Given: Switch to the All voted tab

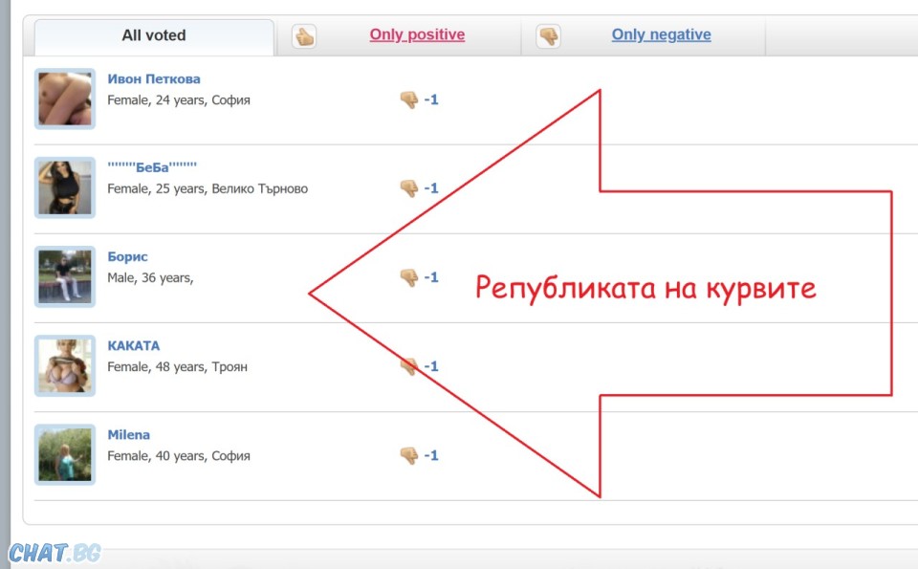Looking at the screenshot, I should click(x=154, y=35).
